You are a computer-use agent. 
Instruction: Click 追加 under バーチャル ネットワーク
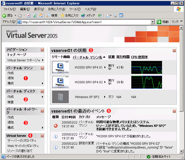11,122
